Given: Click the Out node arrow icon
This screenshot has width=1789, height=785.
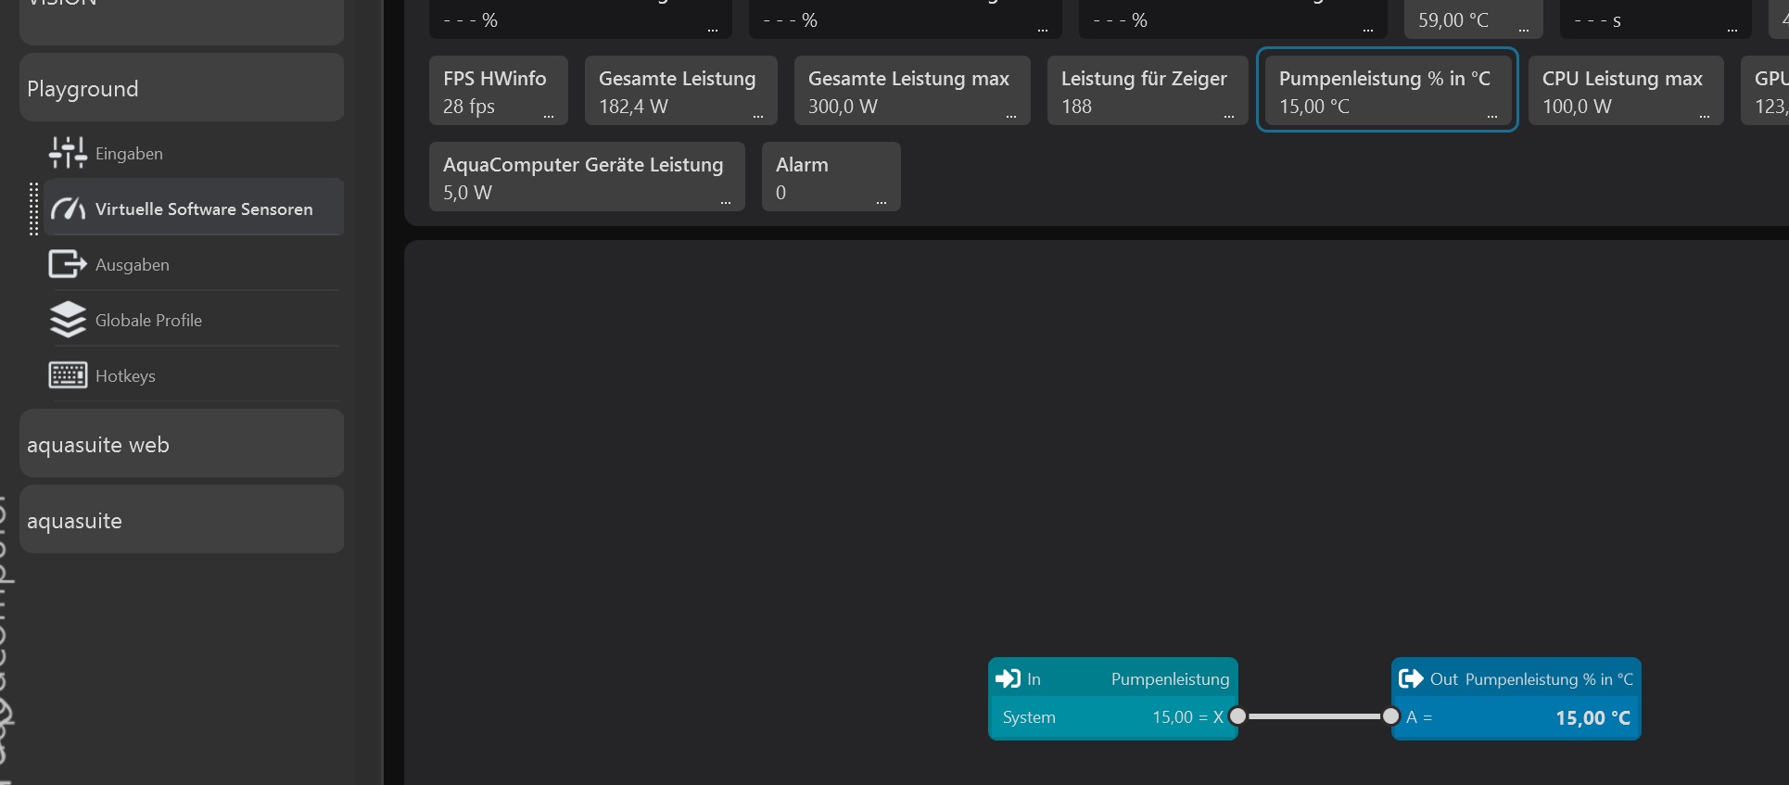Looking at the screenshot, I should [x=1411, y=679].
